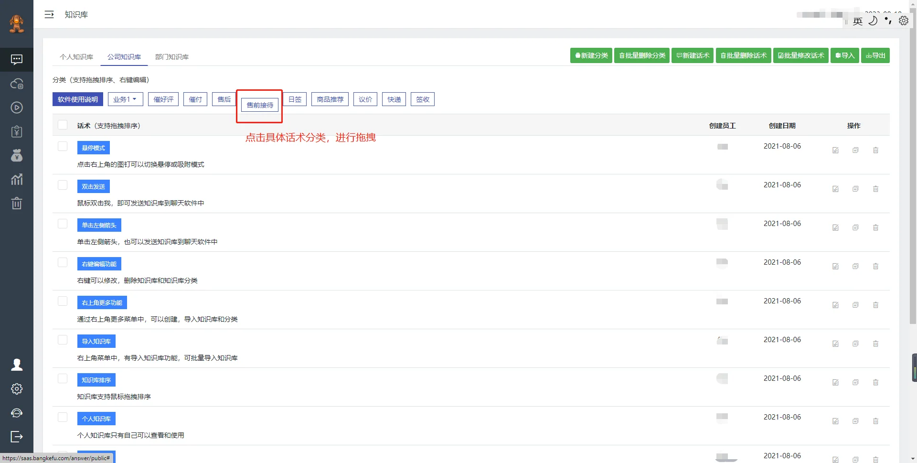Image resolution: width=917 pixels, height=463 pixels.
Task: Open the customer support headset icon
Action: coord(17,412)
